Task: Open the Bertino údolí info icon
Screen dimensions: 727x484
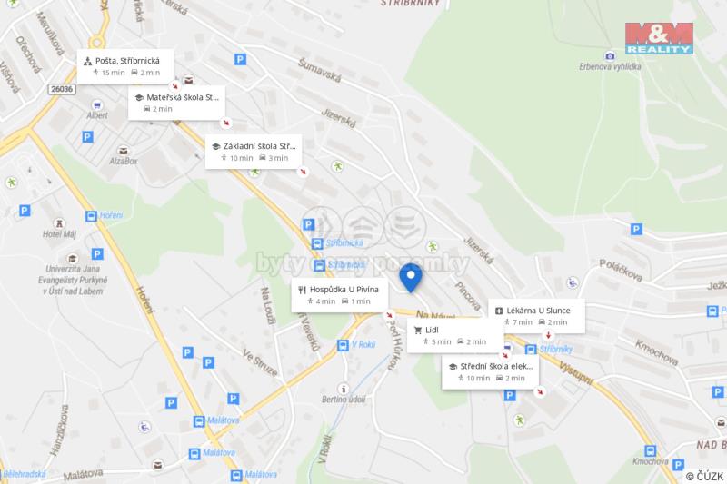Action: 344,389
